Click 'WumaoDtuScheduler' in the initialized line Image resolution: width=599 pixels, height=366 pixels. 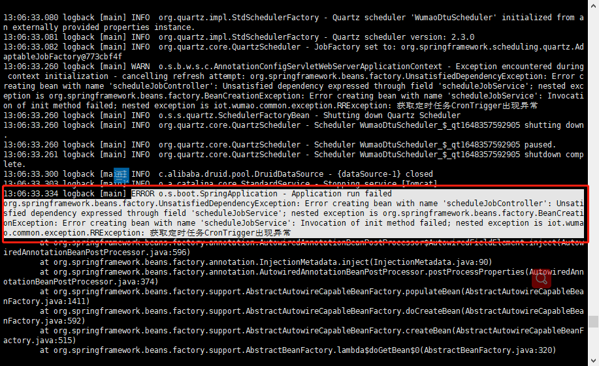pos(454,18)
